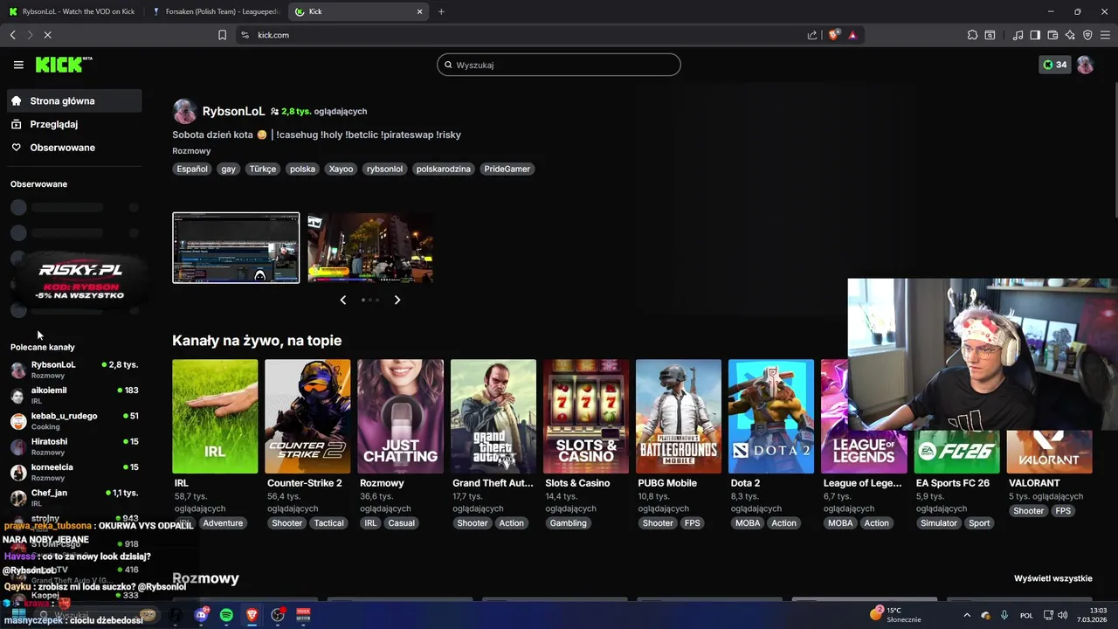Screen dimensions: 1118x629
Task: Open kebab_u_rudego recommended channel
Action: [x=74, y=421]
